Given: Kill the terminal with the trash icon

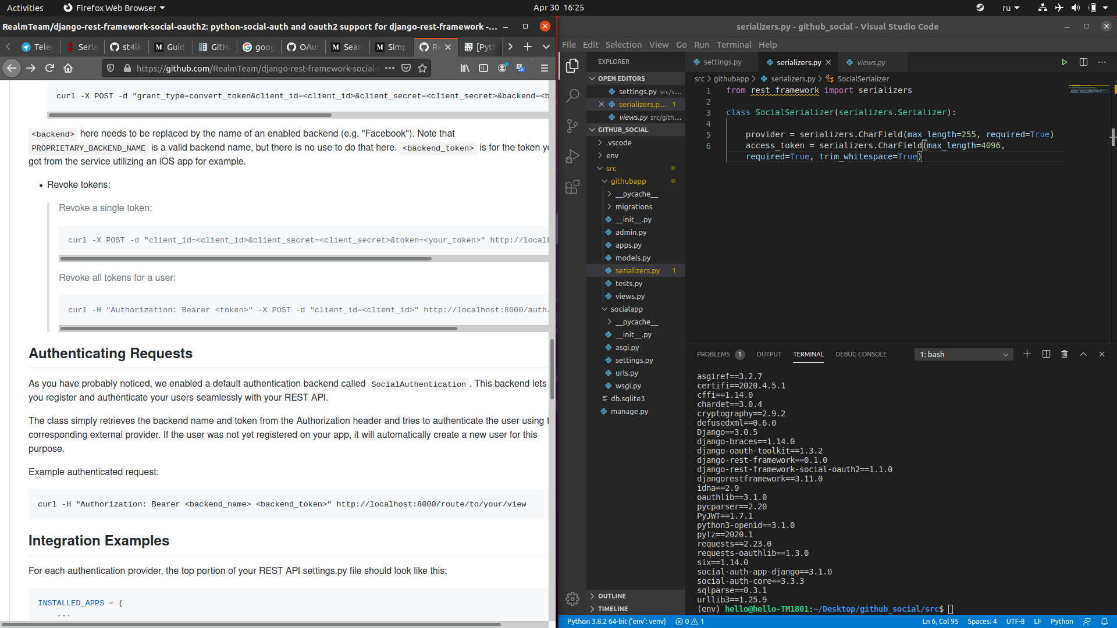Looking at the screenshot, I should click(x=1064, y=354).
